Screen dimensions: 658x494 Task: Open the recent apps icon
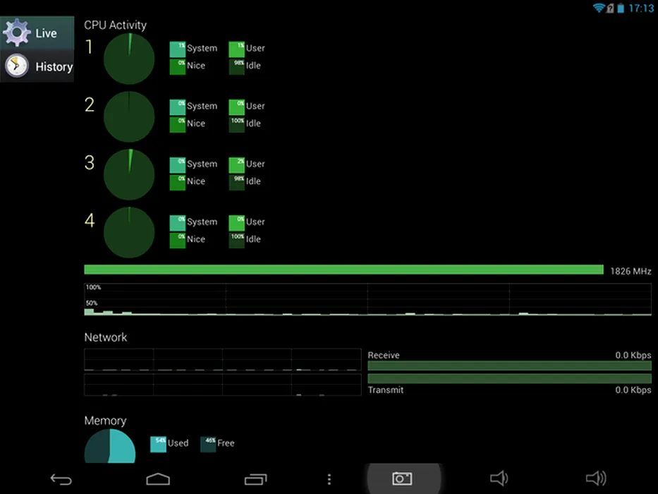pos(255,479)
